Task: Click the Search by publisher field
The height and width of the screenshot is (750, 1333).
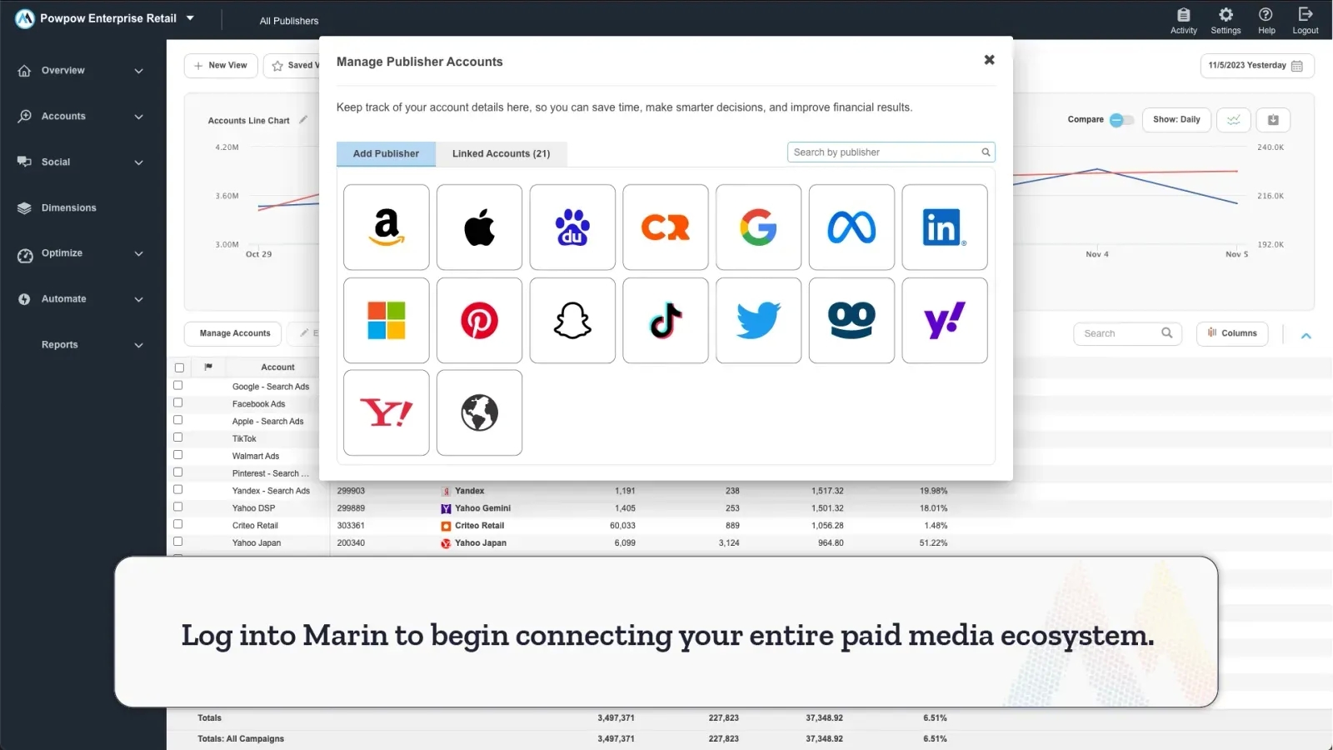Action: tap(883, 152)
